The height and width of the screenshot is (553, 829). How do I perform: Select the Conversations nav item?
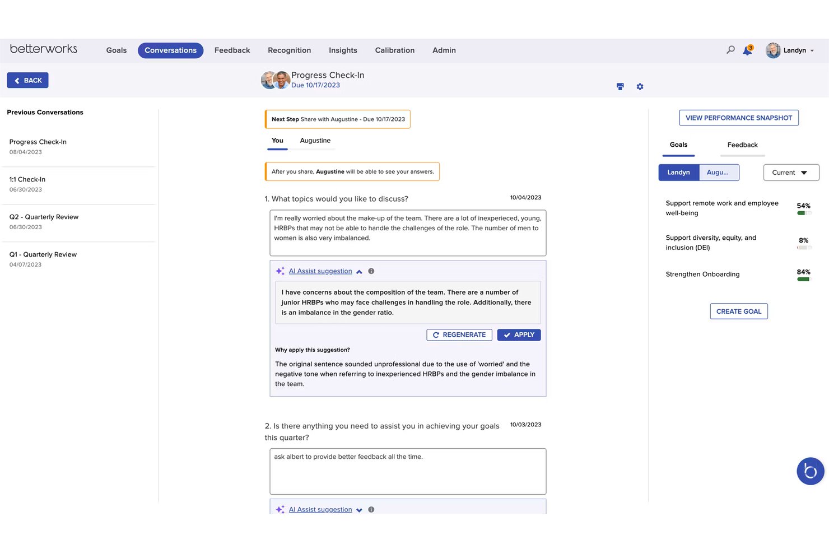pos(170,50)
